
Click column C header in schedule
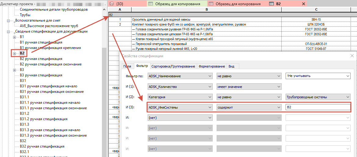pos(316,9)
